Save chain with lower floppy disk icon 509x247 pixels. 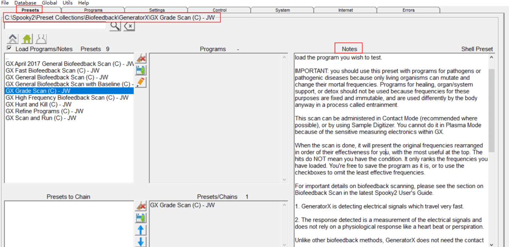coord(141,218)
